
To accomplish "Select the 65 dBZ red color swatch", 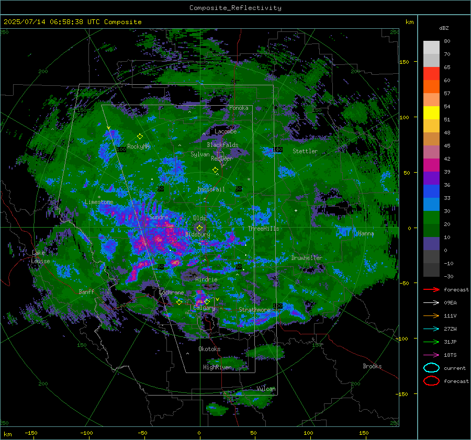I will [x=431, y=73].
